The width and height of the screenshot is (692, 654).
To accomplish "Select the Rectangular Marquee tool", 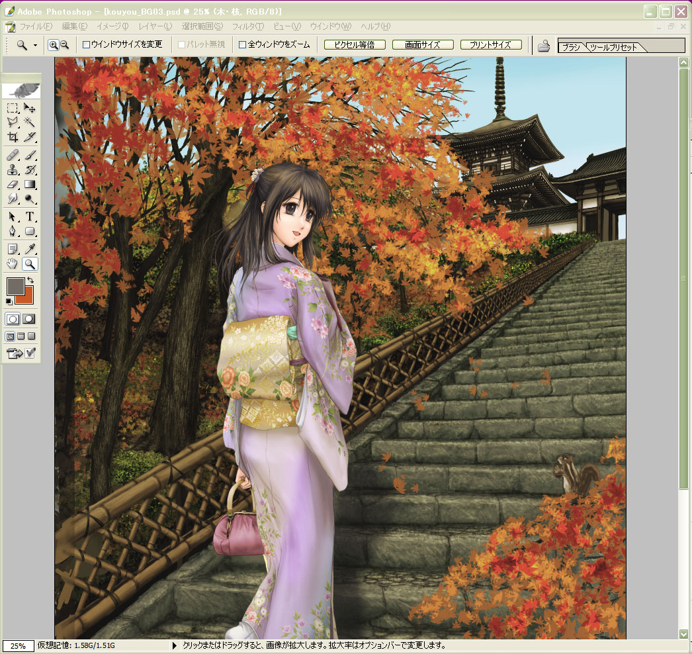I will [13, 108].
